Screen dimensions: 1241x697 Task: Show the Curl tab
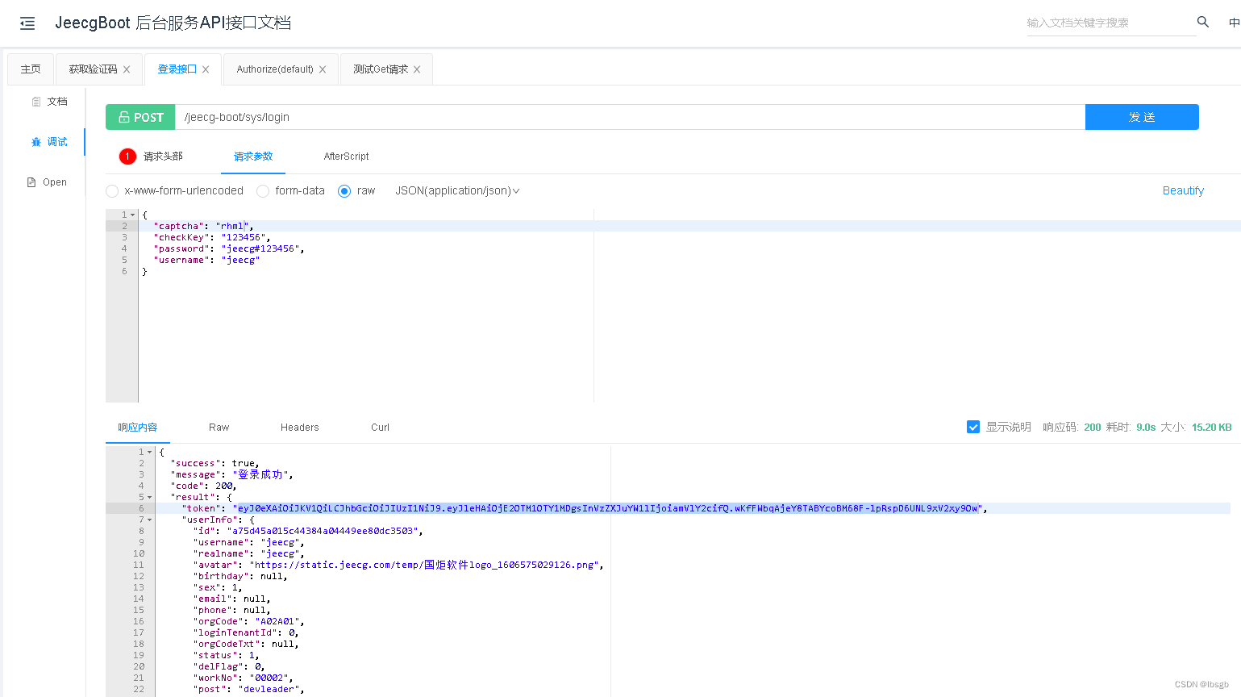pos(381,428)
